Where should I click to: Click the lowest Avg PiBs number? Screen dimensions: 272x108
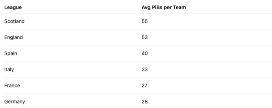click(145, 86)
